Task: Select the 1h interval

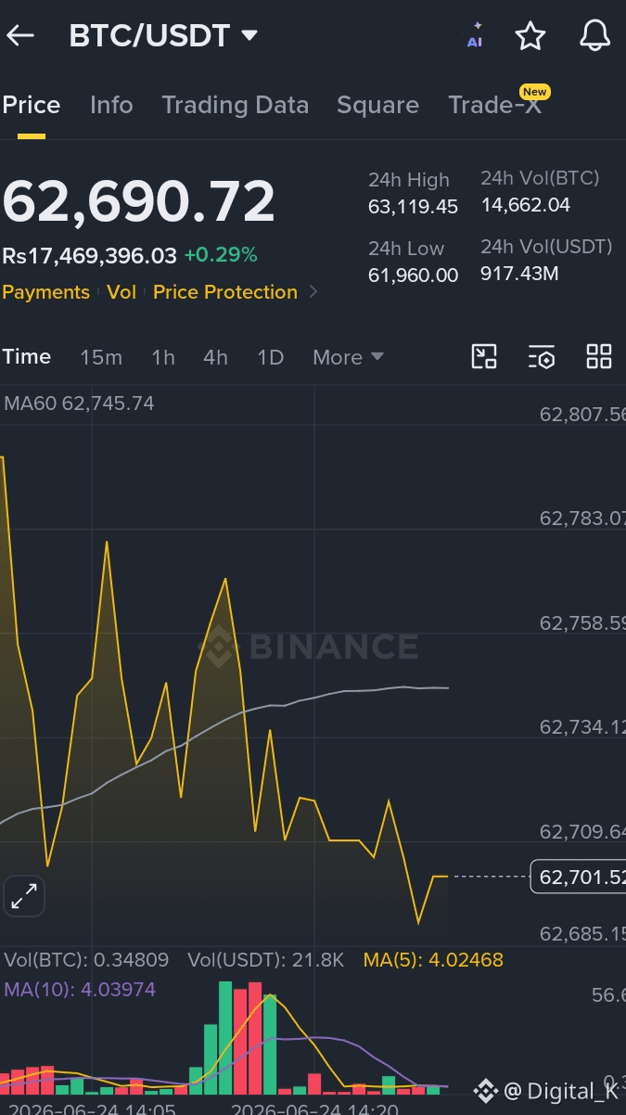Action: pos(163,357)
